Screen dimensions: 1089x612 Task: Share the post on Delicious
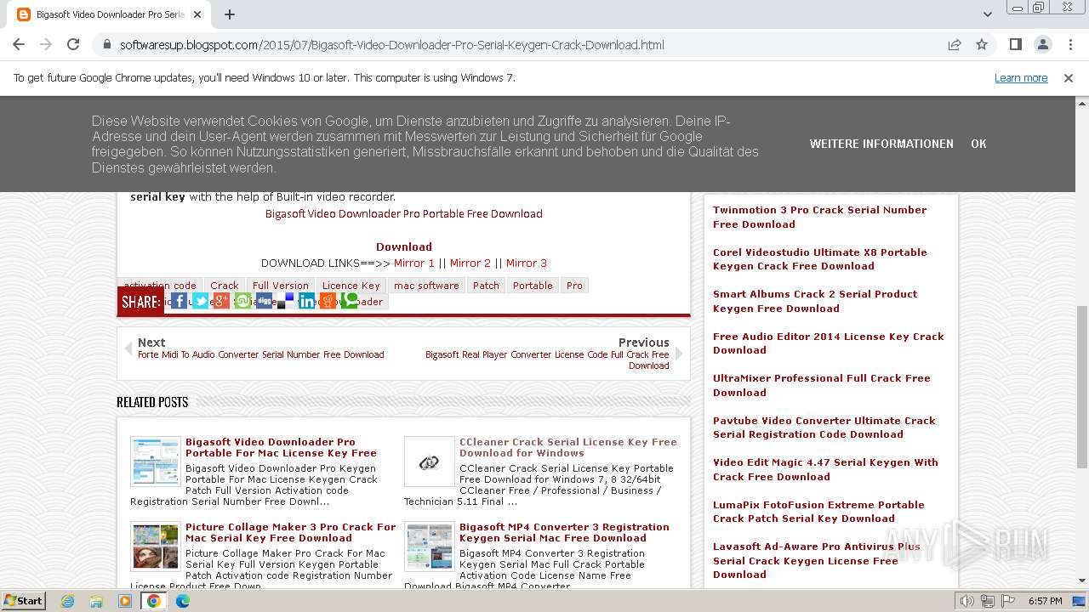click(x=286, y=301)
